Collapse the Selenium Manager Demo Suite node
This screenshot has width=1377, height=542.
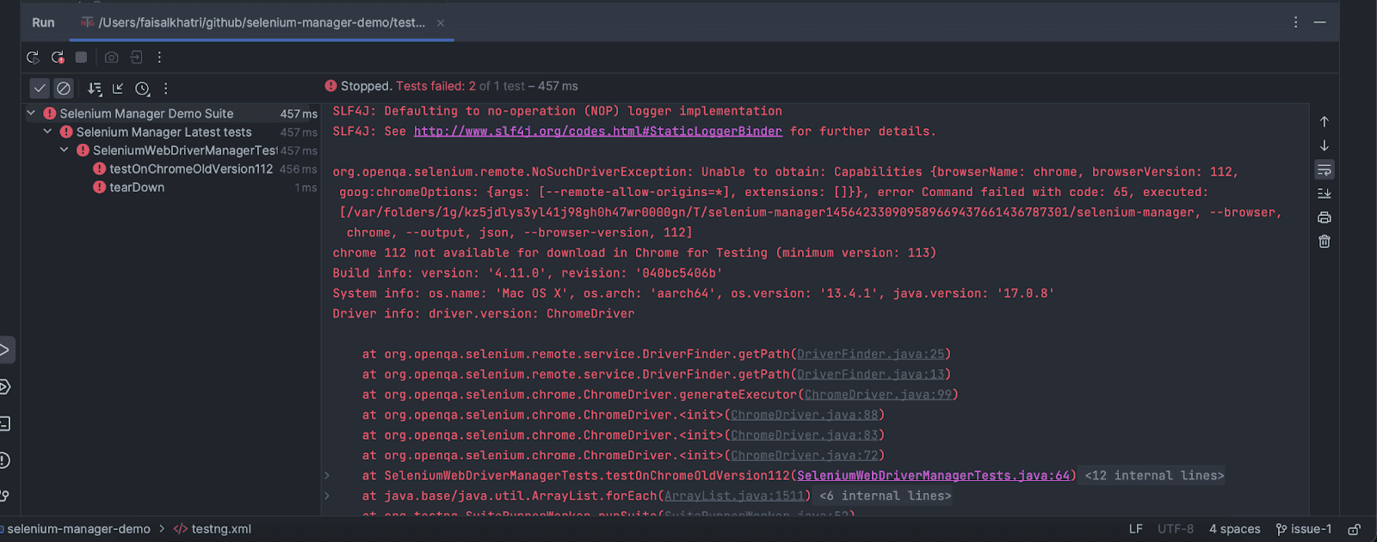click(31, 113)
